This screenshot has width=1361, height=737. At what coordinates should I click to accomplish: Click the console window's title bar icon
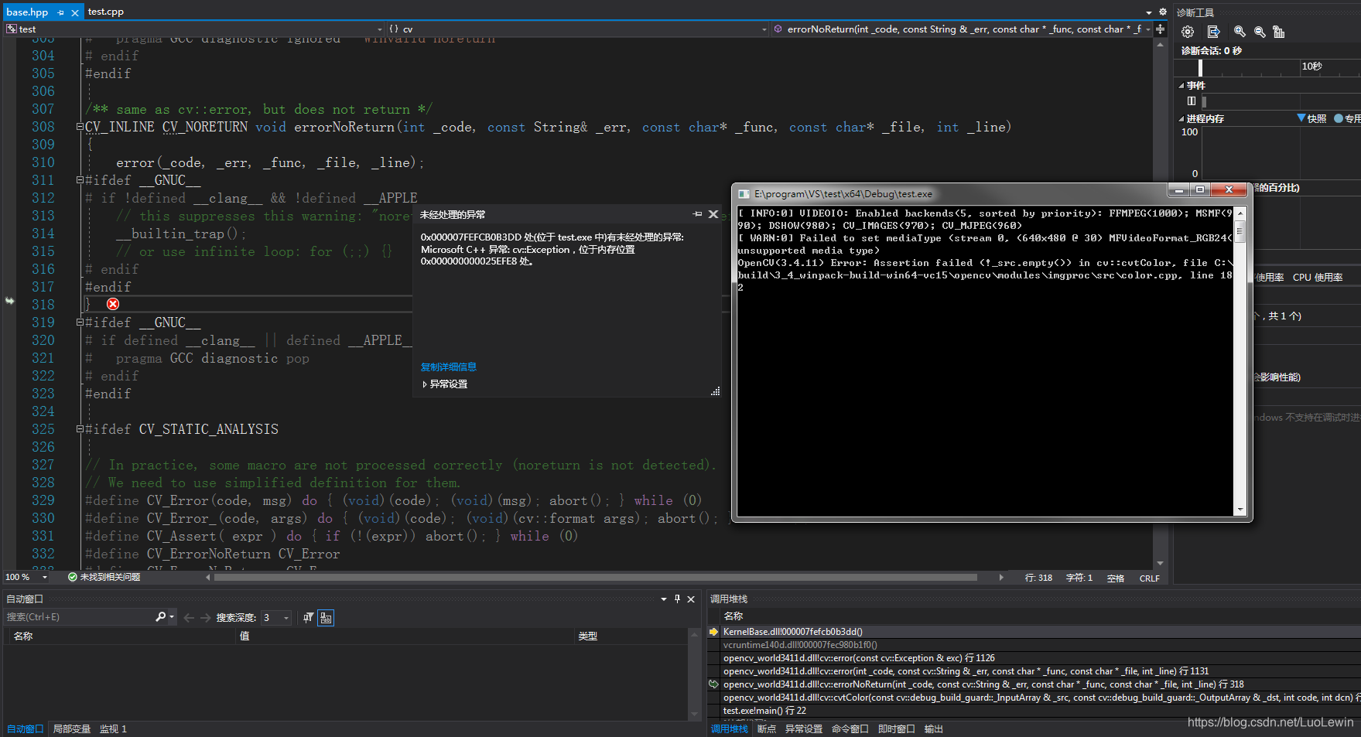pos(744,194)
